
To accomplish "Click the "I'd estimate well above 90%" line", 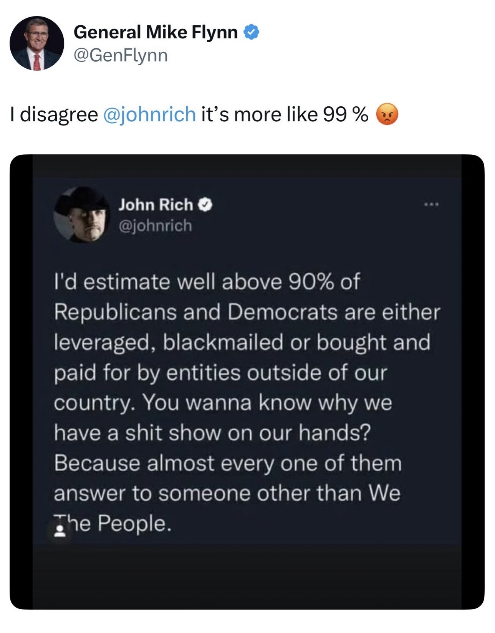I will tap(207, 281).
